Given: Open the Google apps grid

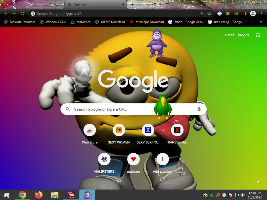Looking at the screenshot, I should [258, 35].
